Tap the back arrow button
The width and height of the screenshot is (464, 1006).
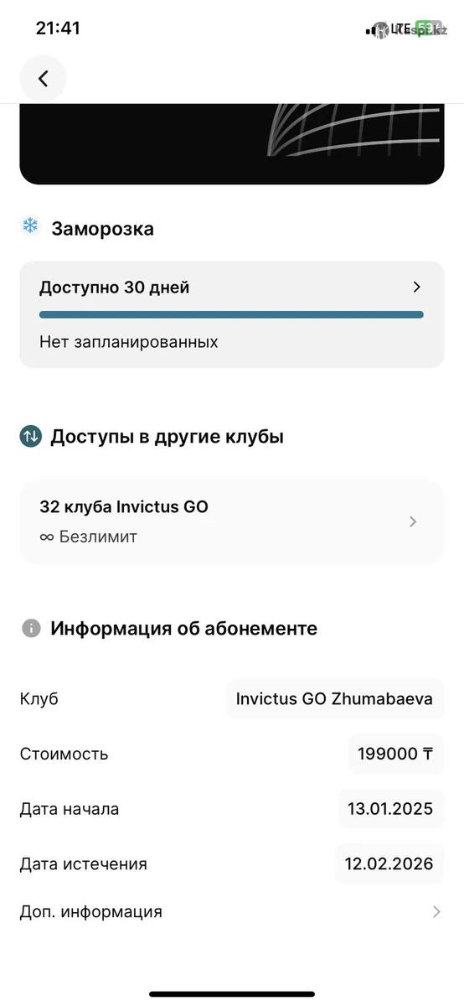pyautogui.click(x=43, y=79)
